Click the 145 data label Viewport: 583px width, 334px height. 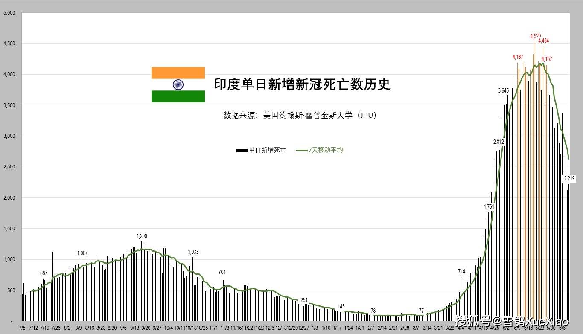coord(341,306)
